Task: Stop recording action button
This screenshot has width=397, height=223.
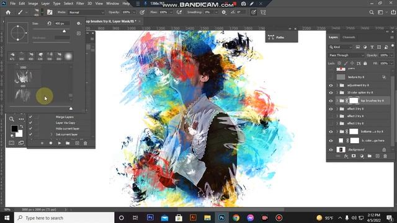Action: 42,143
